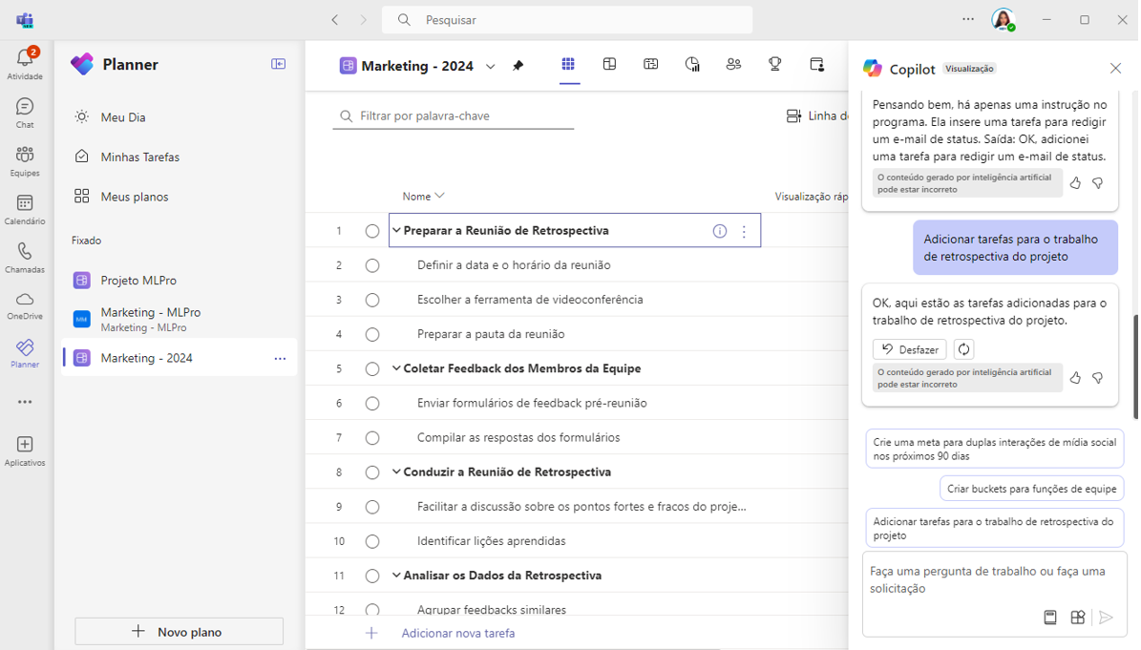Open Linha do tempo view option
1141x650 pixels.
point(817,116)
